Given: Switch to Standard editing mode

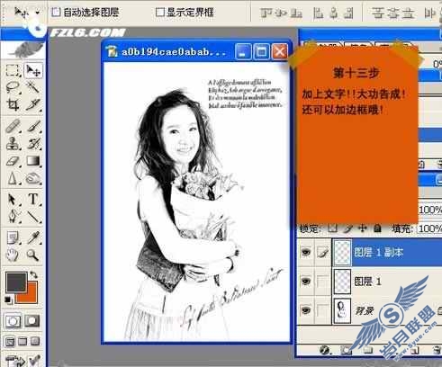Looking at the screenshot, I should (x=13, y=321).
